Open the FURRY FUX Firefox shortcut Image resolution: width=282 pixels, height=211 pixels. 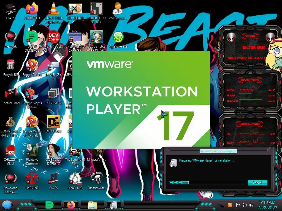[x=32, y=12]
